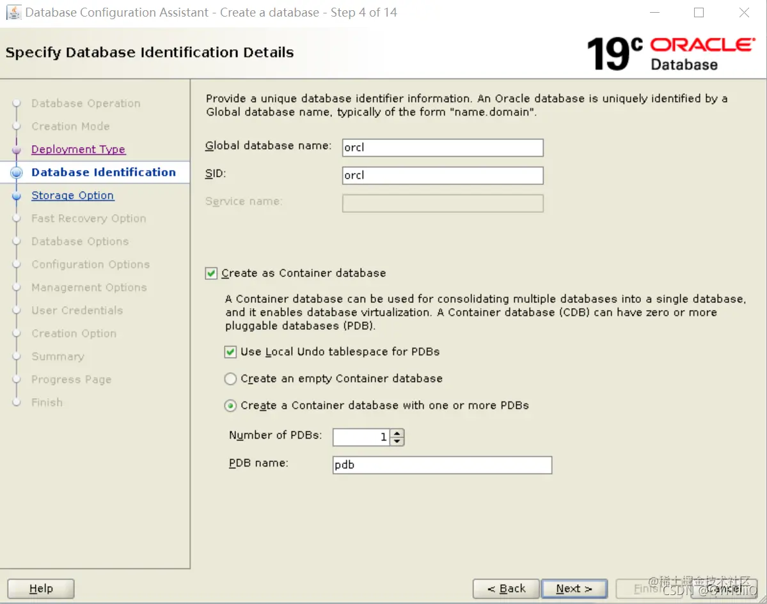
Task: Select the Finish step in sidebar
Action: point(47,402)
